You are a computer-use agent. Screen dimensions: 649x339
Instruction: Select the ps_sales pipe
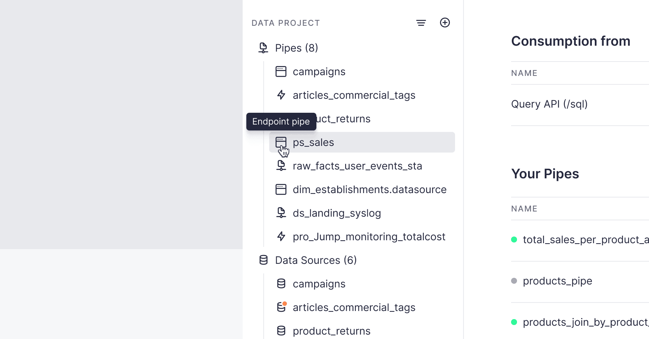click(362, 142)
